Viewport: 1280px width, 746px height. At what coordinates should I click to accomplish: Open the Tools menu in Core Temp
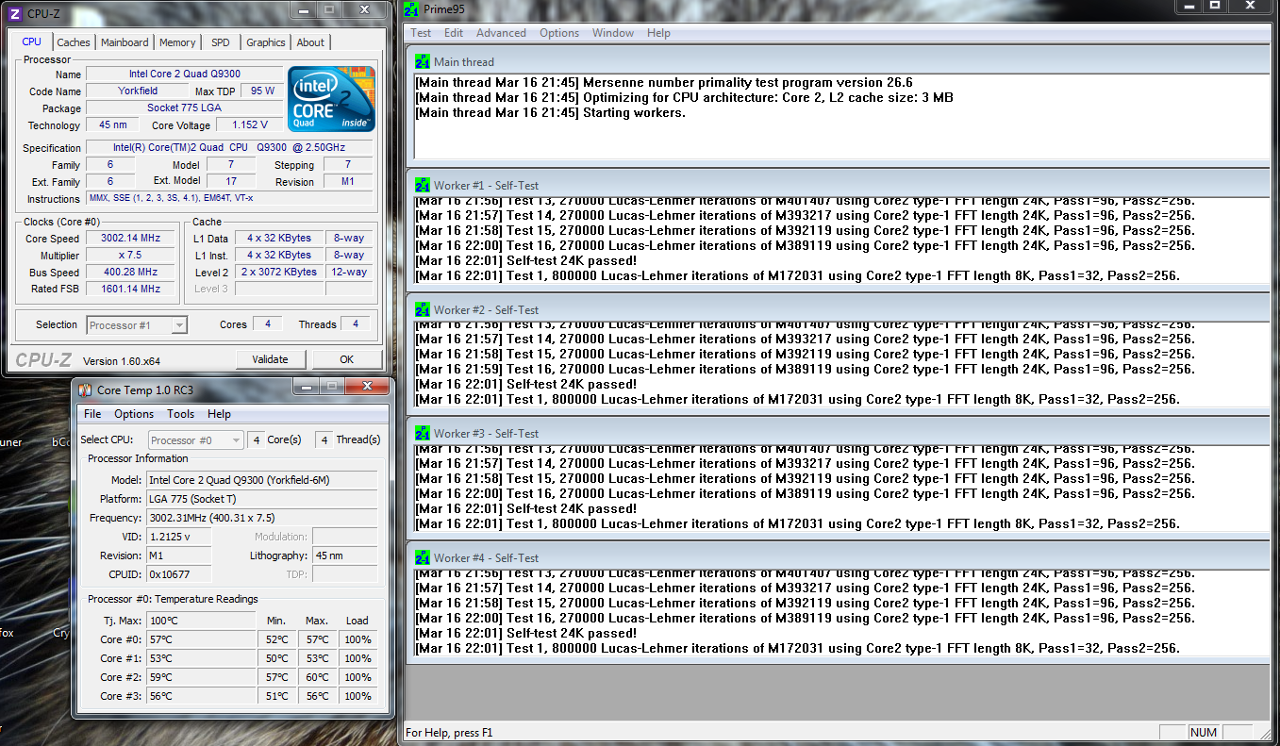(x=181, y=414)
